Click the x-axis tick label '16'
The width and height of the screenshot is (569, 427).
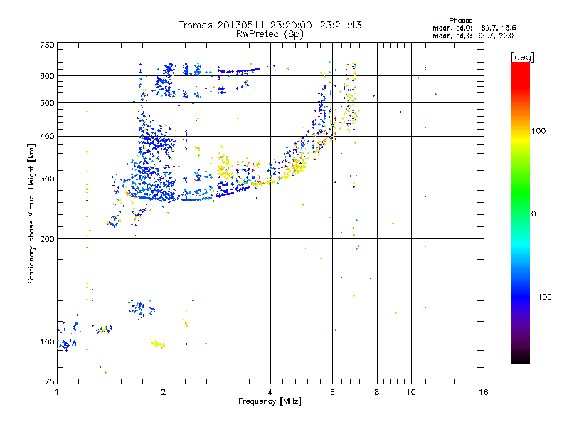tap(484, 392)
